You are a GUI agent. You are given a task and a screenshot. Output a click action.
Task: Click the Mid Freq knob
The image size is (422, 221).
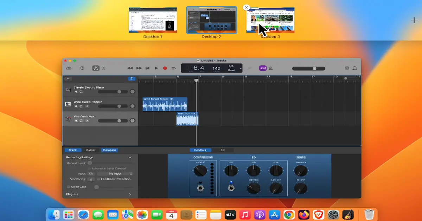[254, 188]
